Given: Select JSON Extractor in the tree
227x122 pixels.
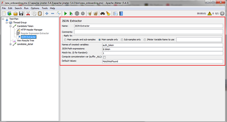Looking at the screenshot, I should 29,37.
